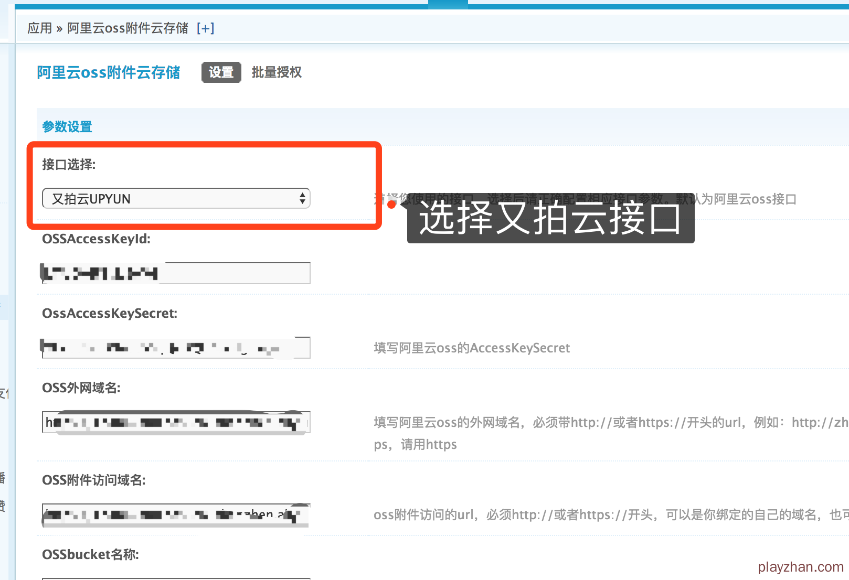Click the 阿里云oss附件云存储 breadcrumb item
This screenshot has width=849, height=580.
(x=128, y=28)
